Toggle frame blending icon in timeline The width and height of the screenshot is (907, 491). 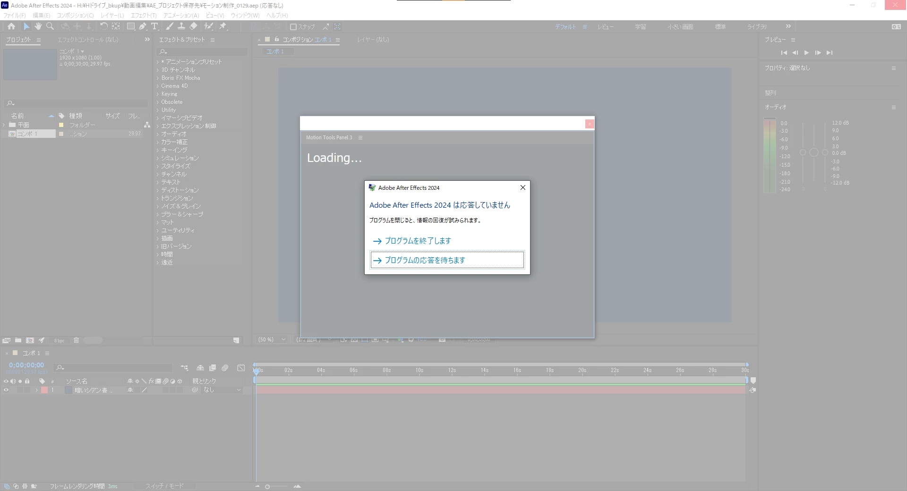(x=213, y=368)
